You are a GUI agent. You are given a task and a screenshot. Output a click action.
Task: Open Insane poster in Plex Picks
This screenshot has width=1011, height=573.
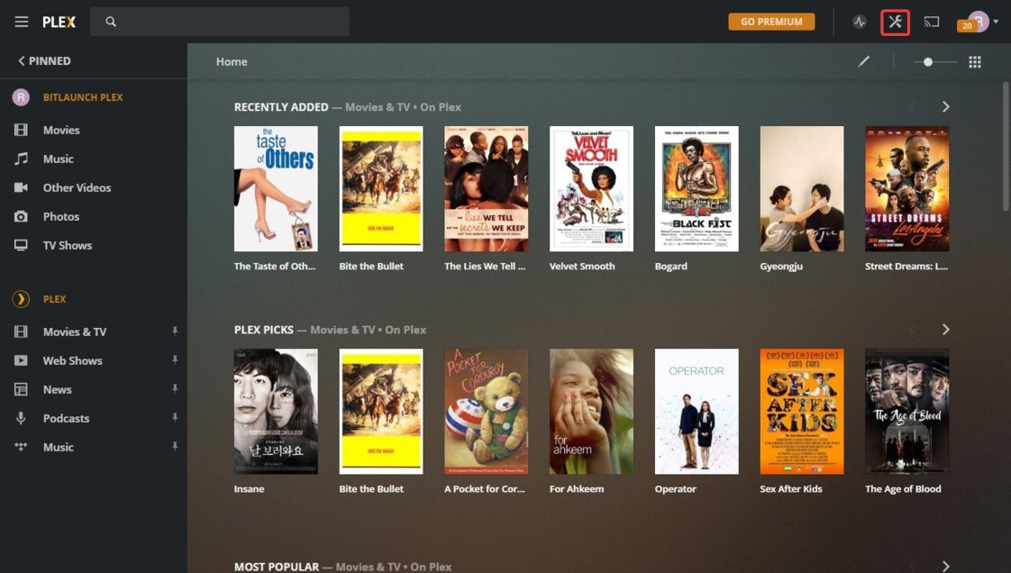[x=276, y=411]
